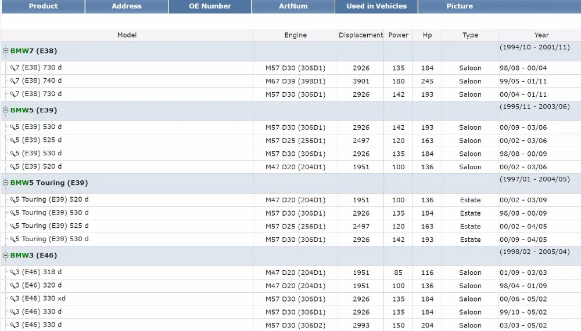Select the BMW5 Touring (E39) heading
Viewport: 581px width, 331px height.
[x=49, y=183]
